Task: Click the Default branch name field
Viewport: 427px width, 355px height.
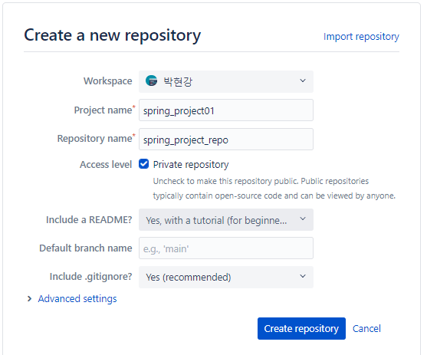Action: (226, 248)
